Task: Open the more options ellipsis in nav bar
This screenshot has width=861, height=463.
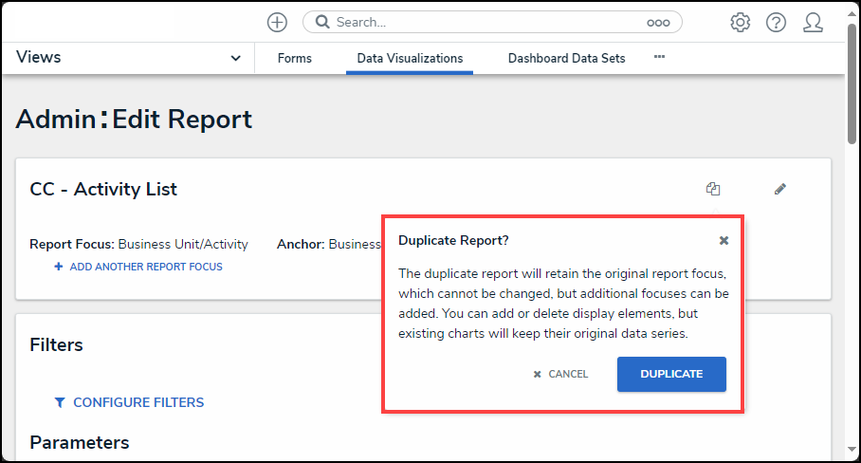Action: [x=659, y=57]
